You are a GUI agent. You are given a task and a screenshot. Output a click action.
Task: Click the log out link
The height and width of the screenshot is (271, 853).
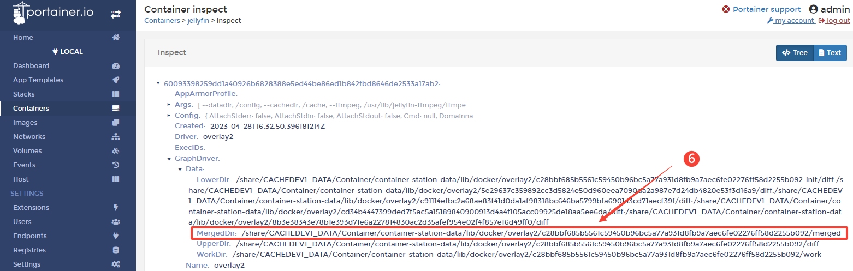(x=834, y=21)
